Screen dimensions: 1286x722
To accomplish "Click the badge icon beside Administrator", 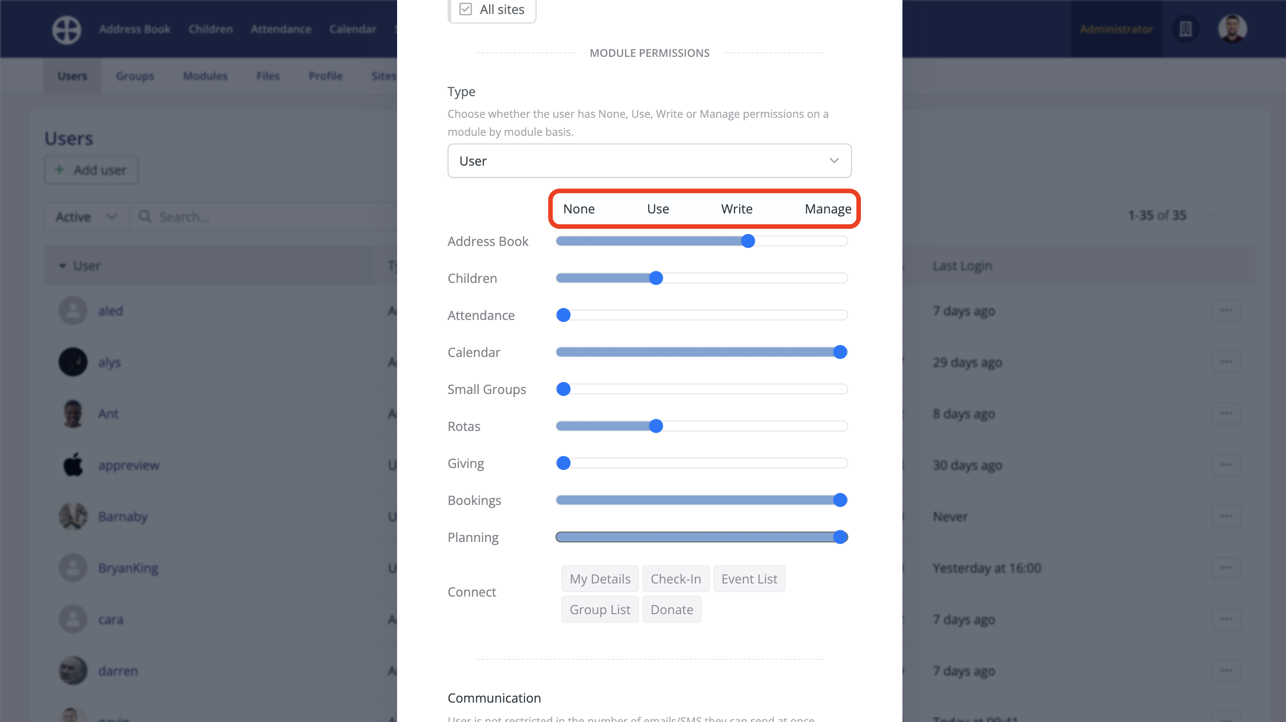I will 1186,28.
